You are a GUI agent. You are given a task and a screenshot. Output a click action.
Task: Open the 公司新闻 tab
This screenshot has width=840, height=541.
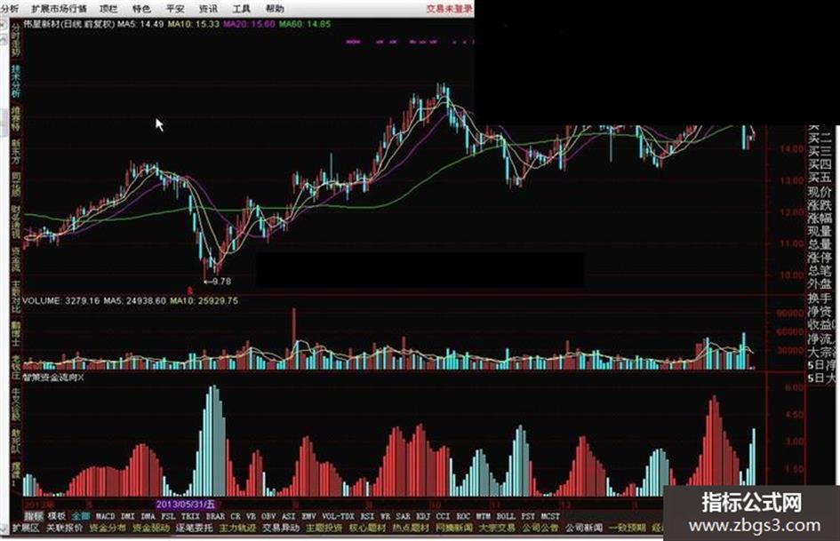(x=584, y=529)
